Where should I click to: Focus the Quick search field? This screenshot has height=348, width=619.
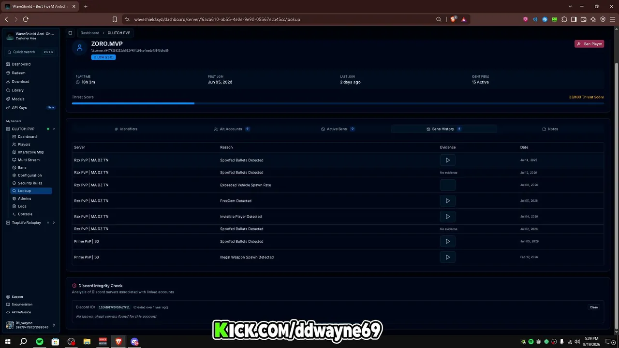(30, 52)
